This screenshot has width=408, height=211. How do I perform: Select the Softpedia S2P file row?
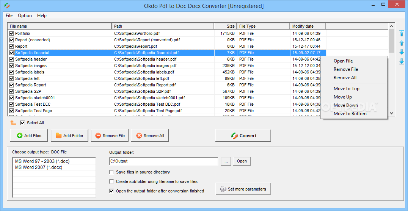click(167, 91)
